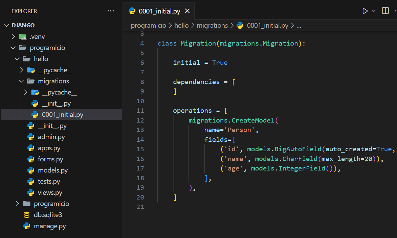Open run options dropdown arrow
This screenshot has height=238, width=397.
coord(373,11)
